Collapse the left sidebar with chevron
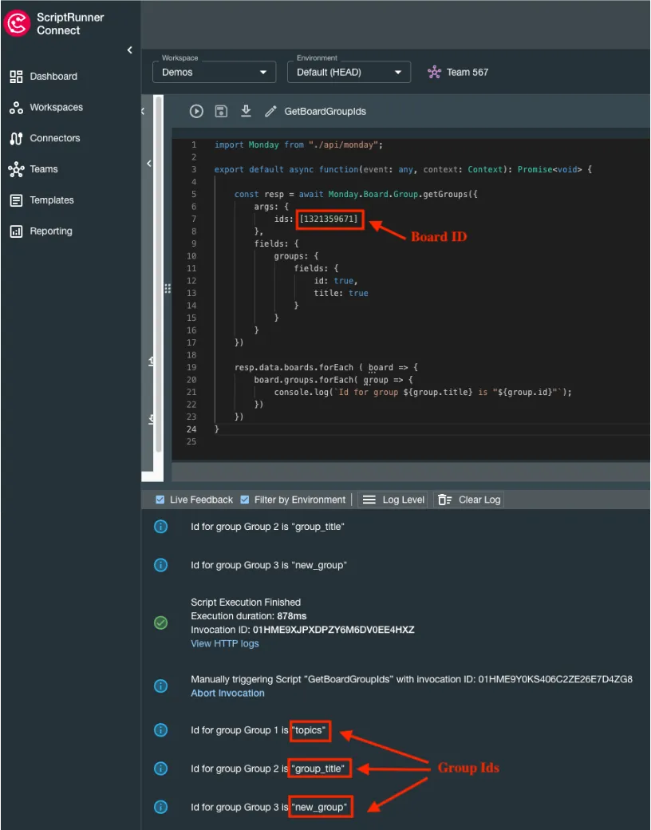The width and height of the screenshot is (651, 830). point(130,49)
